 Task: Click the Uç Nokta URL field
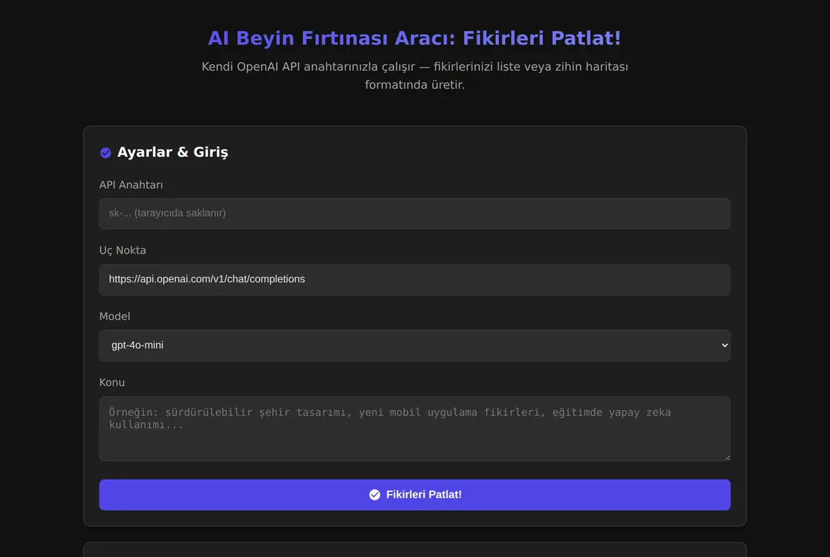click(415, 279)
